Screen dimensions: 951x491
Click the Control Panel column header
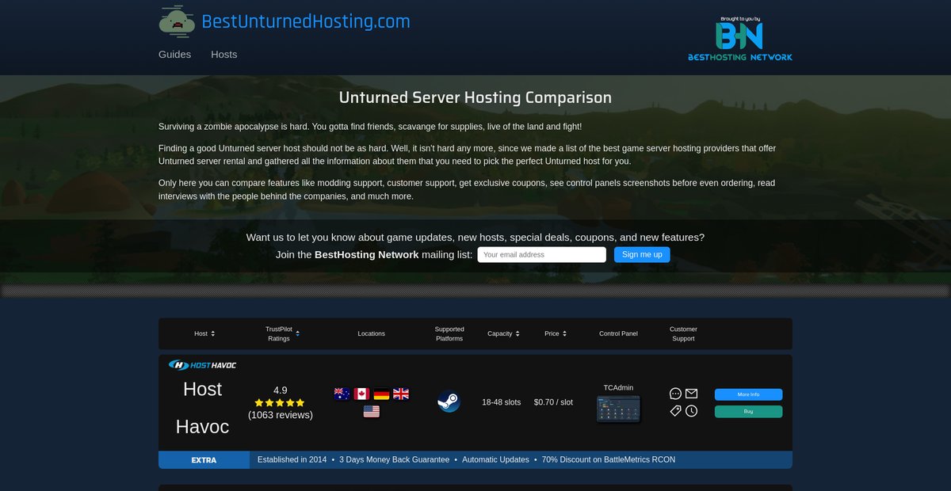pyautogui.click(x=618, y=333)
